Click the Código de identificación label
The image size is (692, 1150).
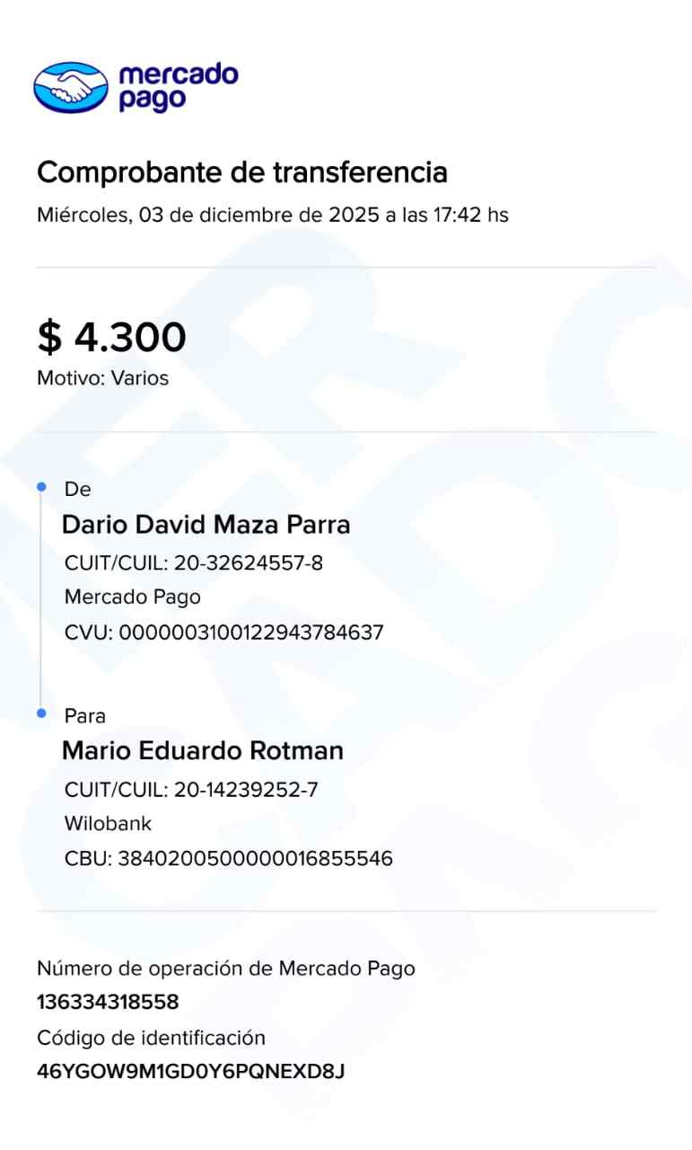[151, 1039]
